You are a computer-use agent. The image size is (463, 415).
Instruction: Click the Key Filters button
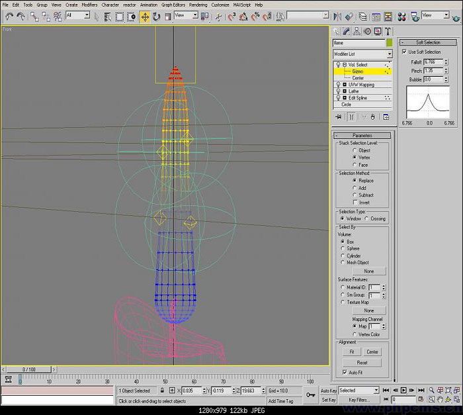(x=358, y=400)
